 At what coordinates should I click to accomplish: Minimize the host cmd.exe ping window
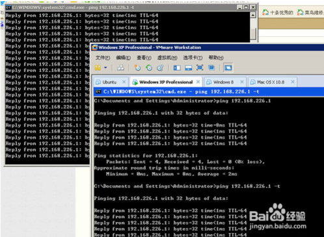coord(239,7)
